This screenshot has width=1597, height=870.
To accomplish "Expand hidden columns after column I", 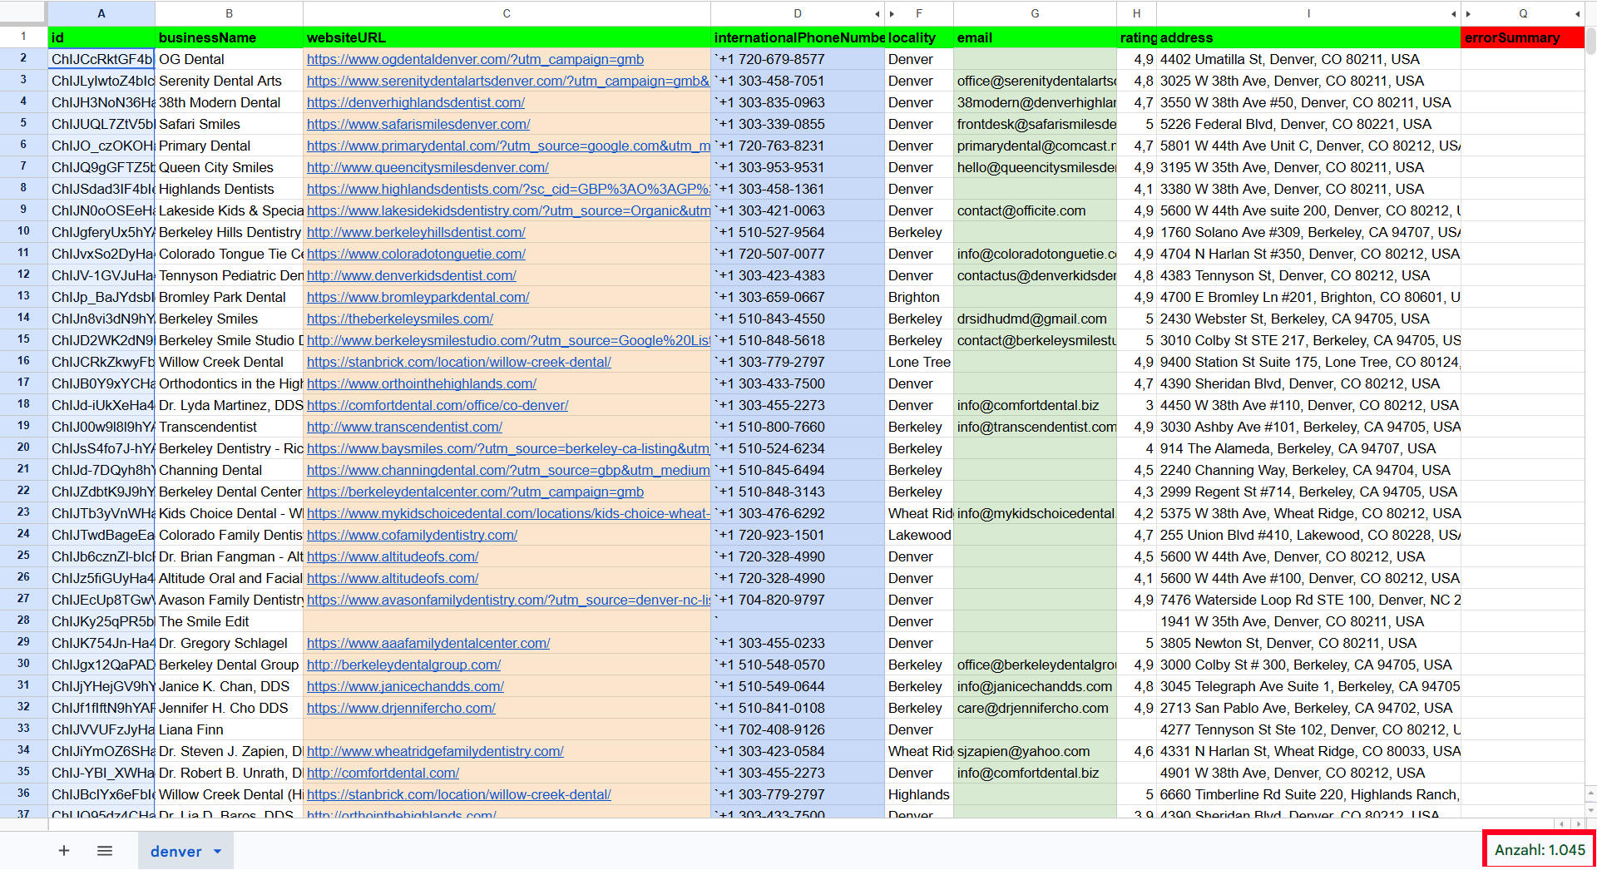I will [1453, 13].
